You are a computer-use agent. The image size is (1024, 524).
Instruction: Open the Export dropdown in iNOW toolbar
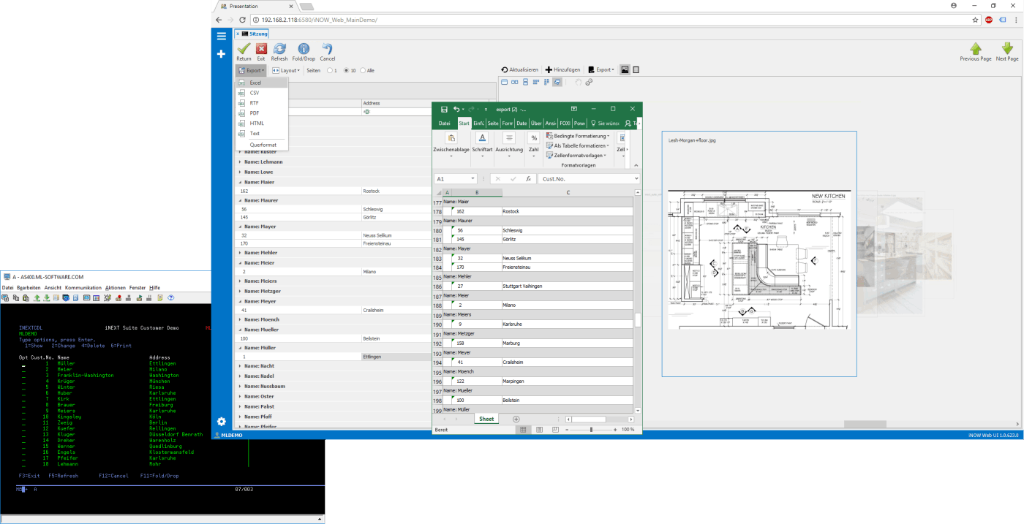(250, 70)
